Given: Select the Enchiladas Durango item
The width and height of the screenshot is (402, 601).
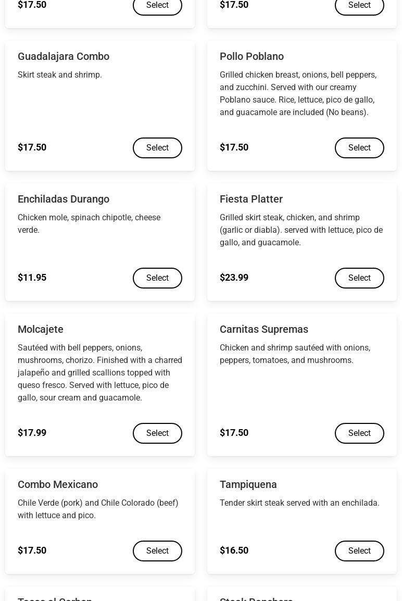Looking at the screenshot, I should (157, 278).
